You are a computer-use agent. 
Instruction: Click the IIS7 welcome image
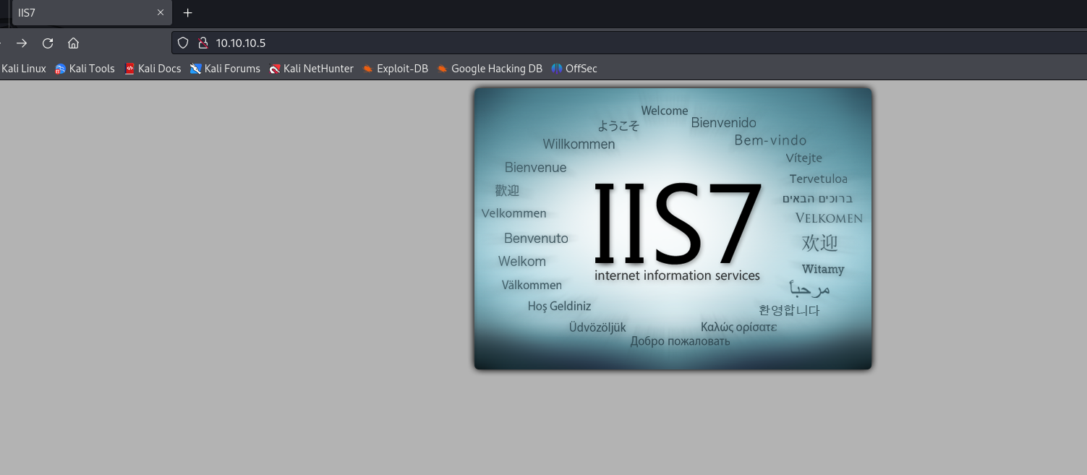(x=673, y=228)
